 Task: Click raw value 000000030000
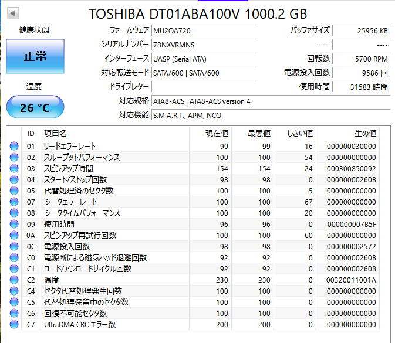352,147
